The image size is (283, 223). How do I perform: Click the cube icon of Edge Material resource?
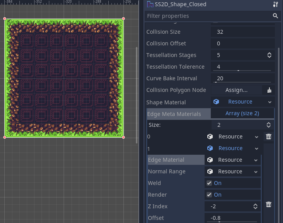coord(210,160)
